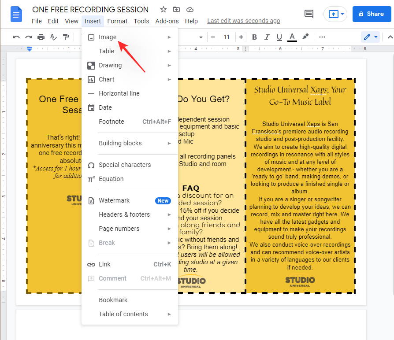The height and width of the screenshot is (340, 394).
Task: Star this document
Action: (164, 9)
